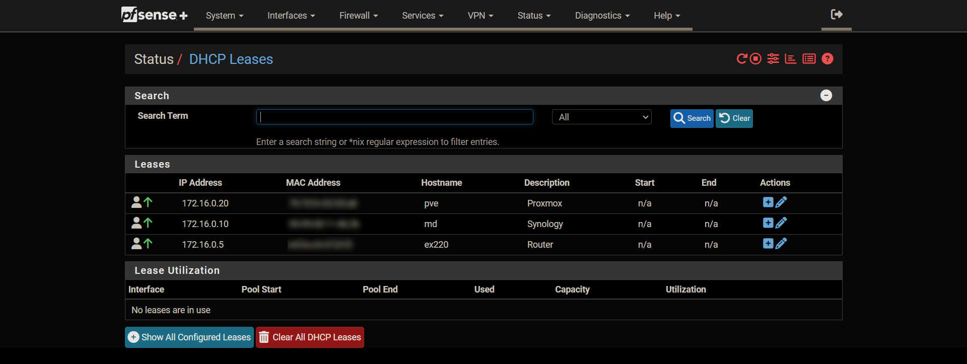Open the Interfaces menu
This screenshot has height=364, width=967.
(291, 16)
